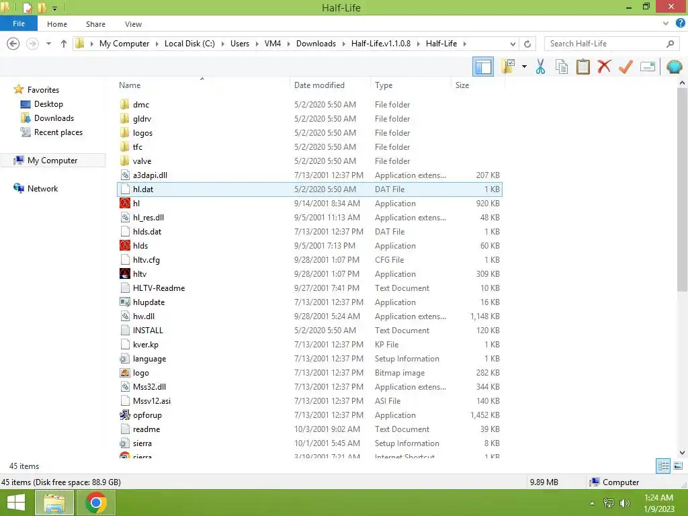Screen dimensions: 688x516
Task: Copy the selected file with the toolbar icon
Action: 562,67
